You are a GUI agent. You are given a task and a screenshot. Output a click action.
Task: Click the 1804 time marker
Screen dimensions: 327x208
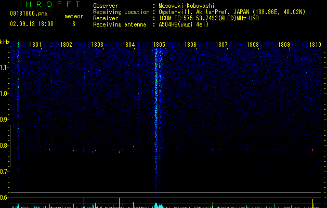(x=129, y=45)
